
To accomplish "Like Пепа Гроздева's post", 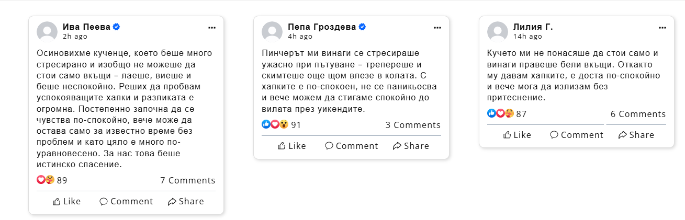I will 292,146.
